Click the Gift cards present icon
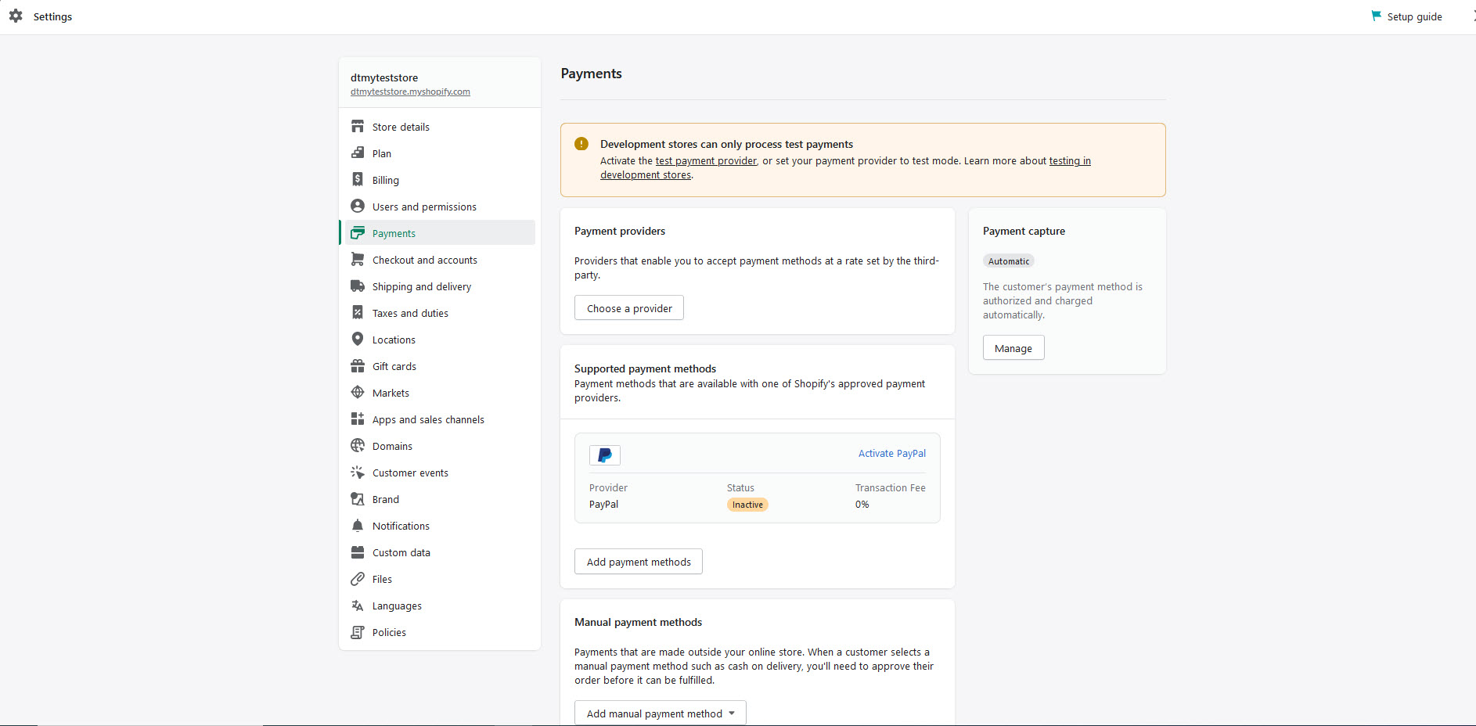 358,366
